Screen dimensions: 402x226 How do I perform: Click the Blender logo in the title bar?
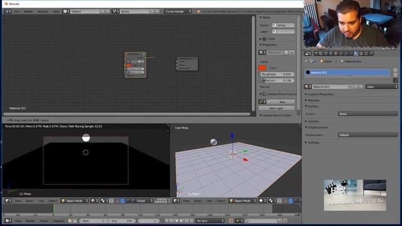tap(6, 4)
